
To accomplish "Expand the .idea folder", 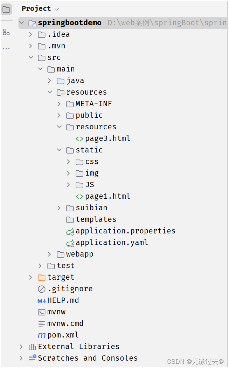I will (x=30, y=34).
